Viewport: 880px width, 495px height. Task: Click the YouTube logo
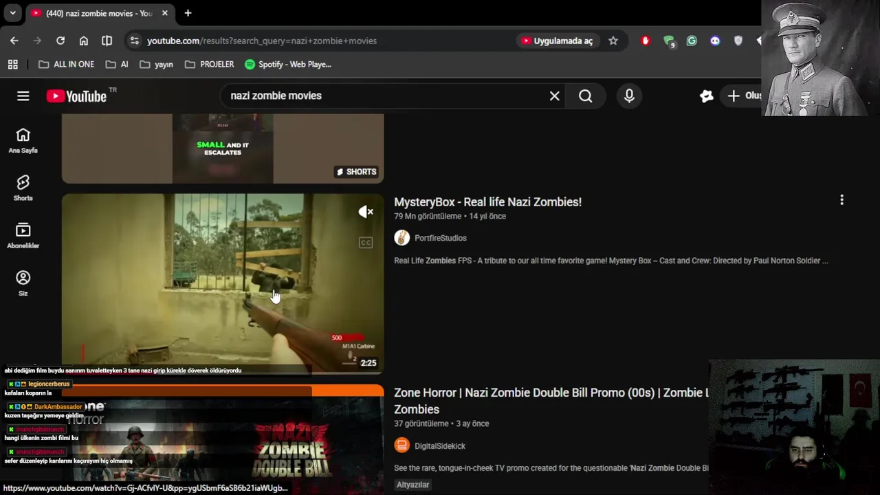click(x=76, y=96)
